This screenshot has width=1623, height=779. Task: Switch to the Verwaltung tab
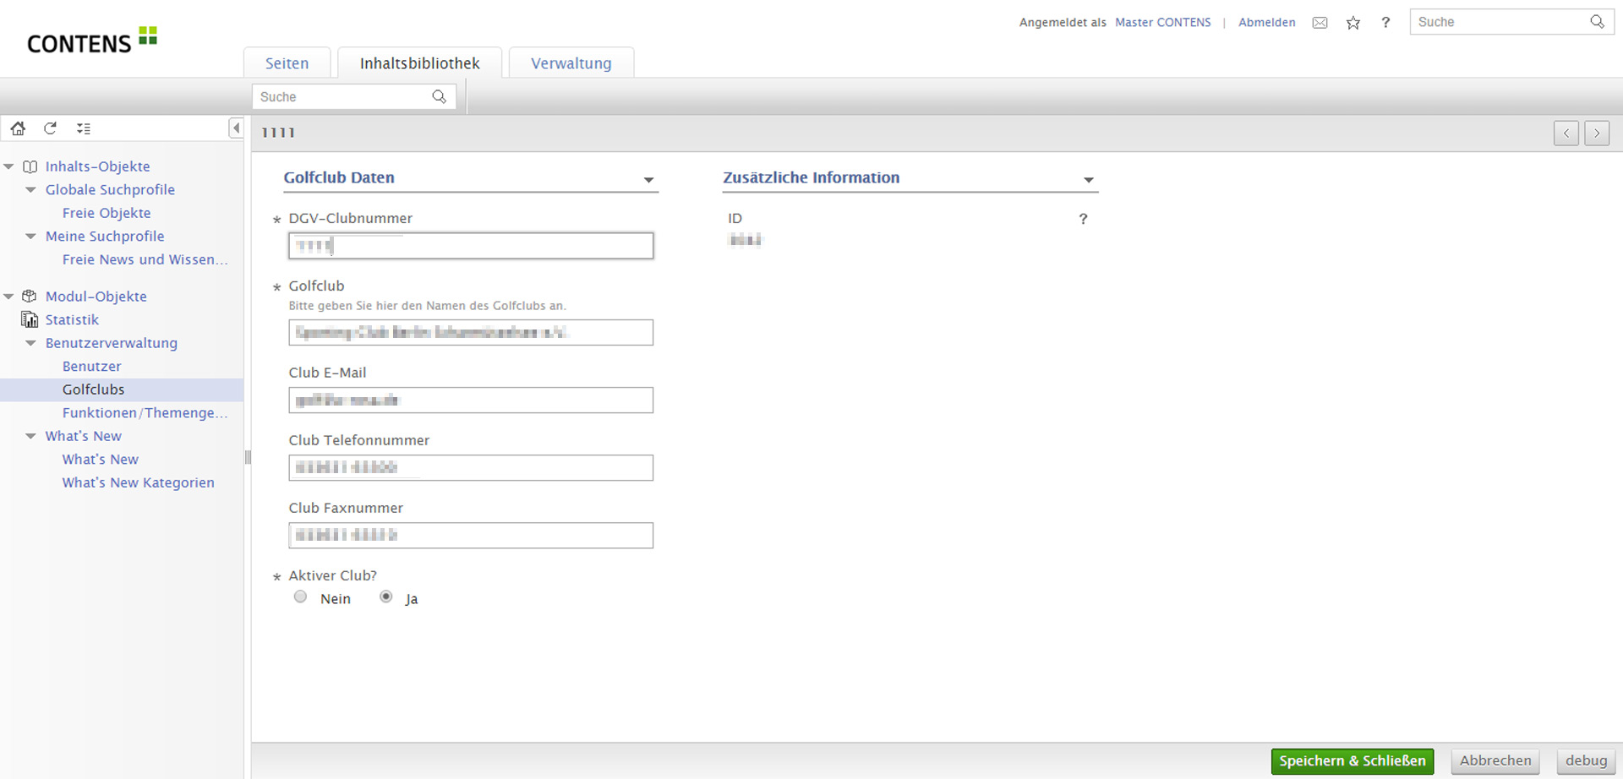coord(571,63)
